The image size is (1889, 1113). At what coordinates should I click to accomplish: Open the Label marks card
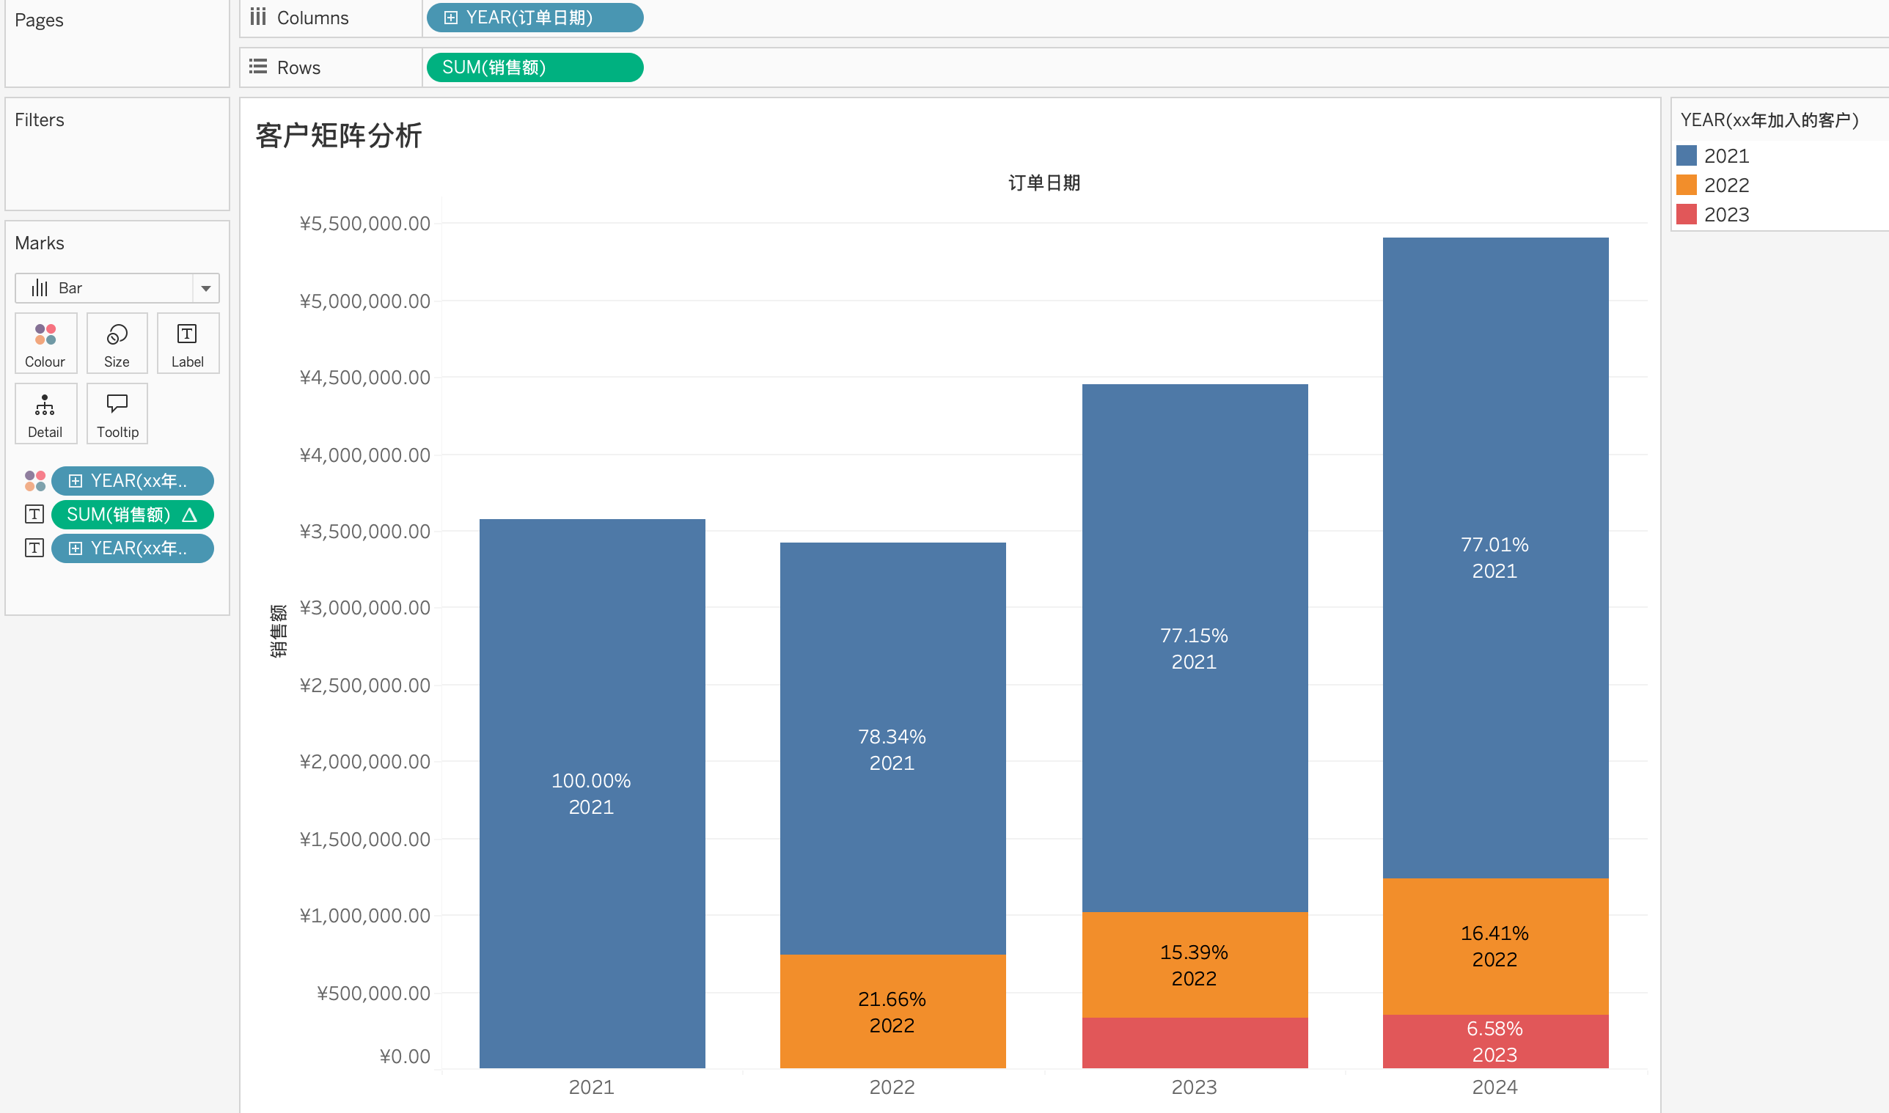pos(188,343)
